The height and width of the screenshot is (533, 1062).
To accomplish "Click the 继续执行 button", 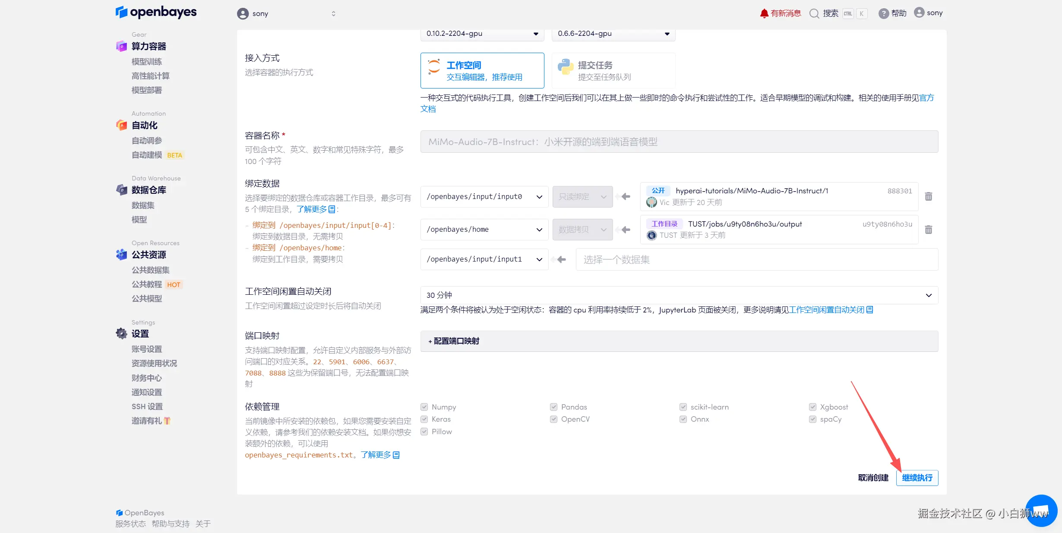I will (x=917, y=478).
